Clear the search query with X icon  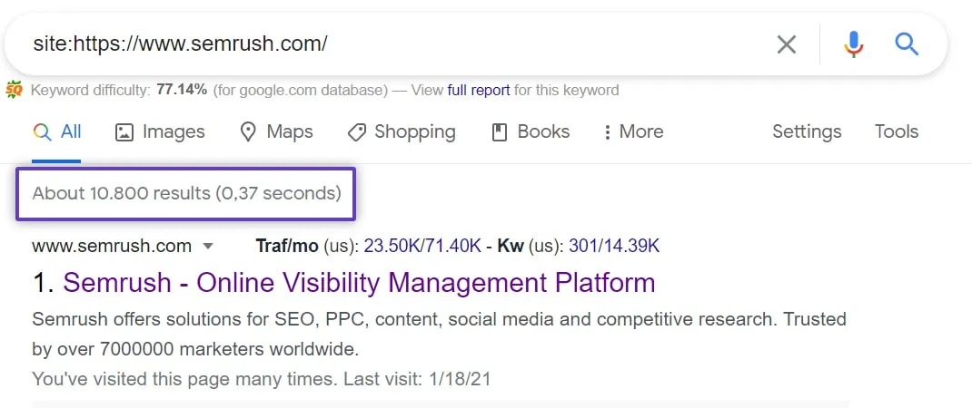[x=786, y=44]
